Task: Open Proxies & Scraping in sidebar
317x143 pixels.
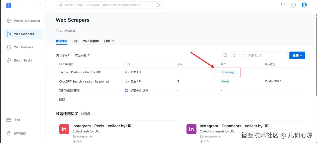Action: [x=27, y=21]
